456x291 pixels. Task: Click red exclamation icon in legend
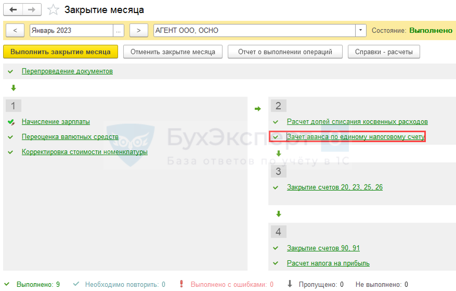[181, 284]
